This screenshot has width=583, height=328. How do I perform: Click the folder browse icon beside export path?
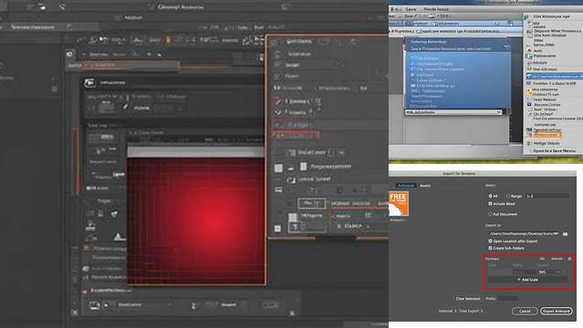click(565, 234)
